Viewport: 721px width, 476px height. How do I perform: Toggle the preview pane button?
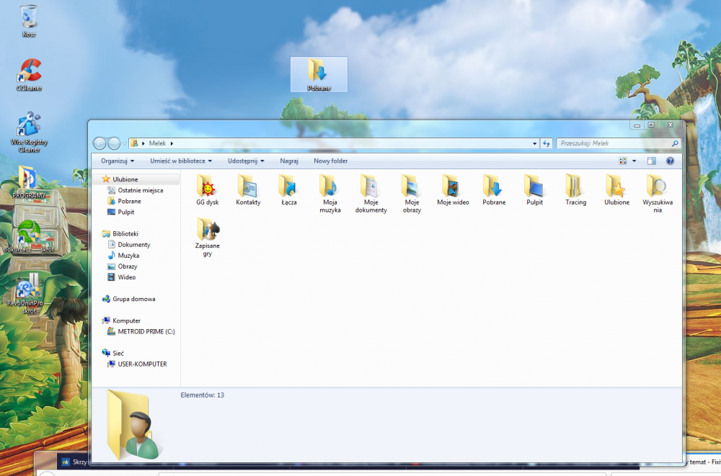[x=652, y=161]
